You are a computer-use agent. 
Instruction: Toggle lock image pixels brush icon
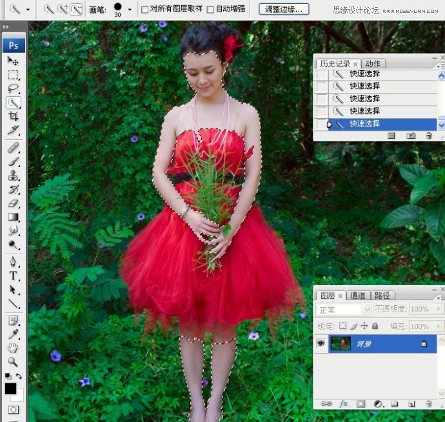click(354, 326)
